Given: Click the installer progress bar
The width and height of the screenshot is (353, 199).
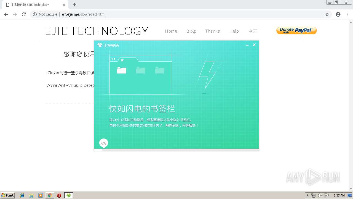Looking at the screenshot, I should [x=176, y=150].
